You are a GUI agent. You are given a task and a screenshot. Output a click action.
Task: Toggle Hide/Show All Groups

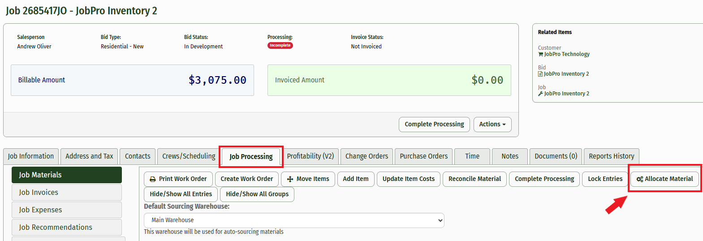click(257, 194)
